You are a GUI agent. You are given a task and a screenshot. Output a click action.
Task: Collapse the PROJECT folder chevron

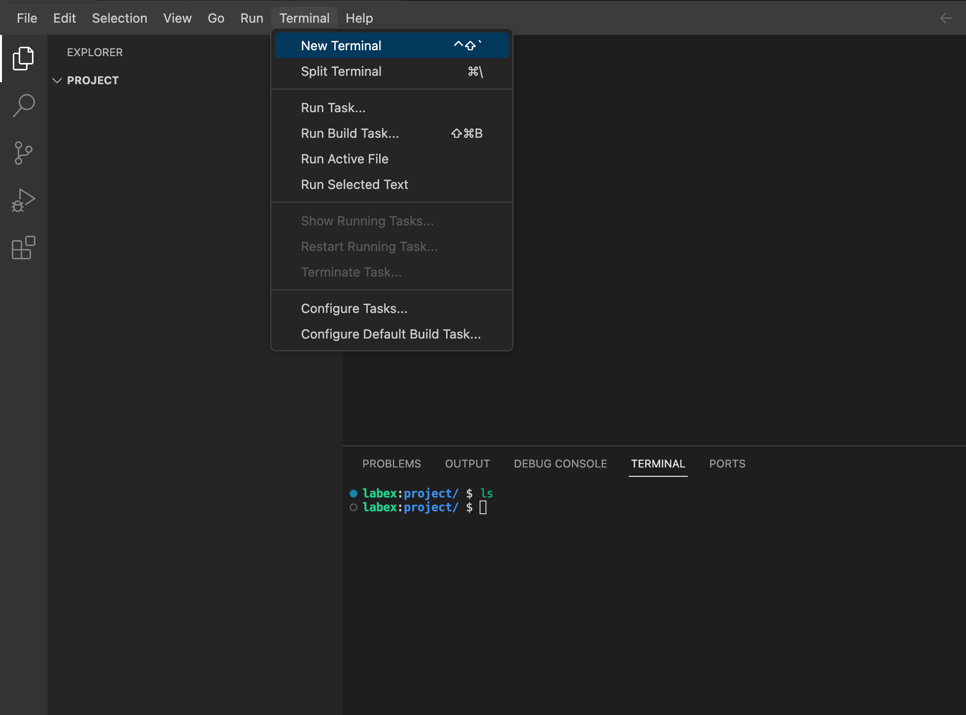(57, 80)
